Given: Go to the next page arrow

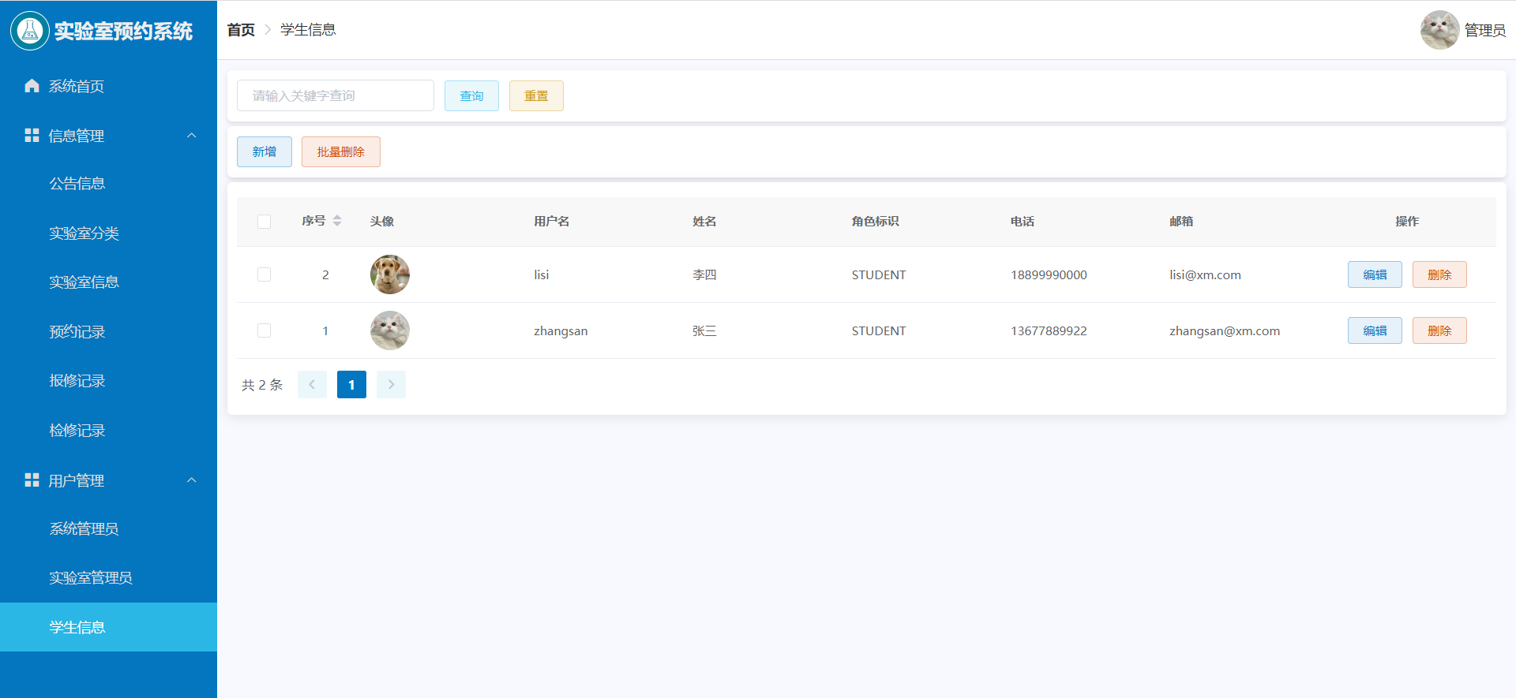Looking at the screenshot, I should pos(391,385).
